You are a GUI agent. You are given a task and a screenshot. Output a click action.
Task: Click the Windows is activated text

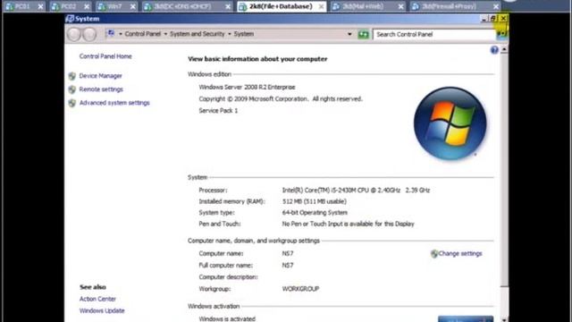click(227, 318)
